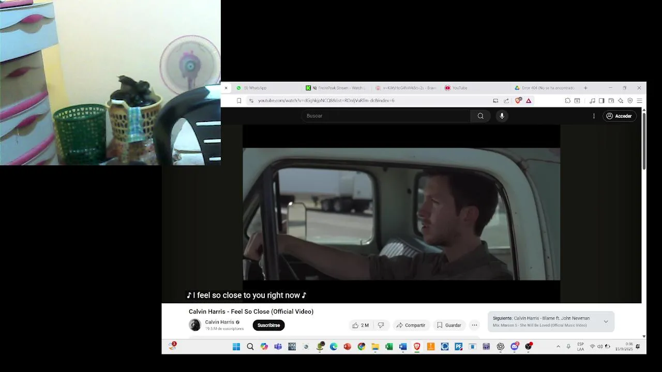Open ChatGPT app from taskbar
The image size is (662, 372).
click(x=501, y=347)
